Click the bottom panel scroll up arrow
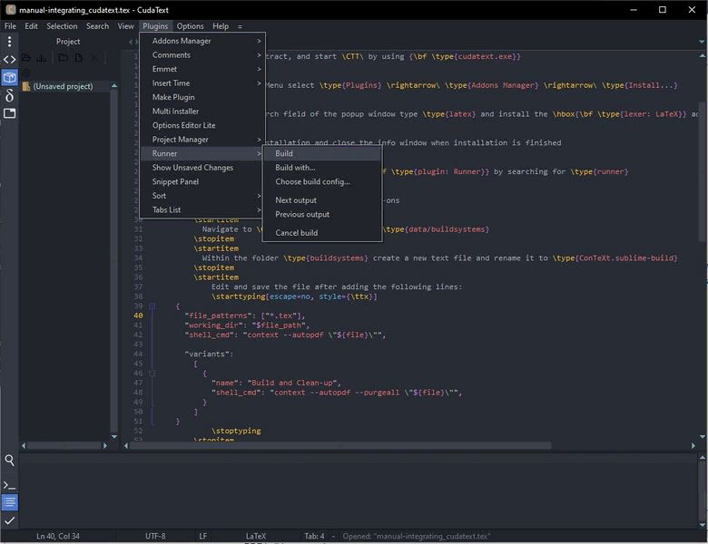 pyautogui.click(x=703, y=457)
